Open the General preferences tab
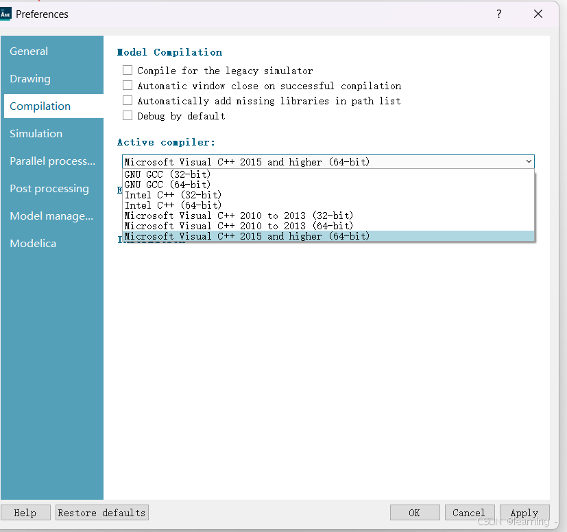Image resolution: width=567 pixels, height=532 pixels. point(52,51)
